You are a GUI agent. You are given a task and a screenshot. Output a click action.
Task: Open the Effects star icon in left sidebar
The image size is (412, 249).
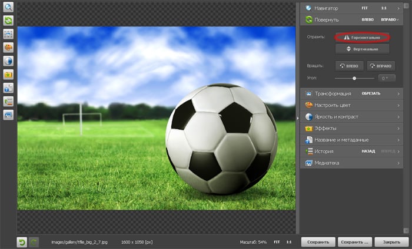tap(8, 75)
